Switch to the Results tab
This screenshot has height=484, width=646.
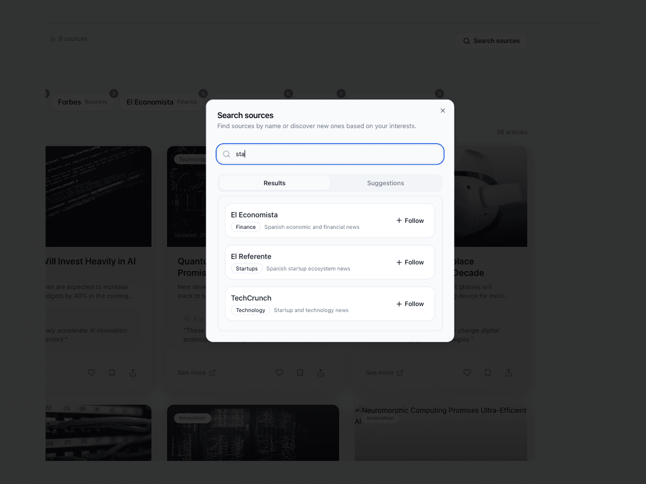pyautogui.click(x=275, y=183)
